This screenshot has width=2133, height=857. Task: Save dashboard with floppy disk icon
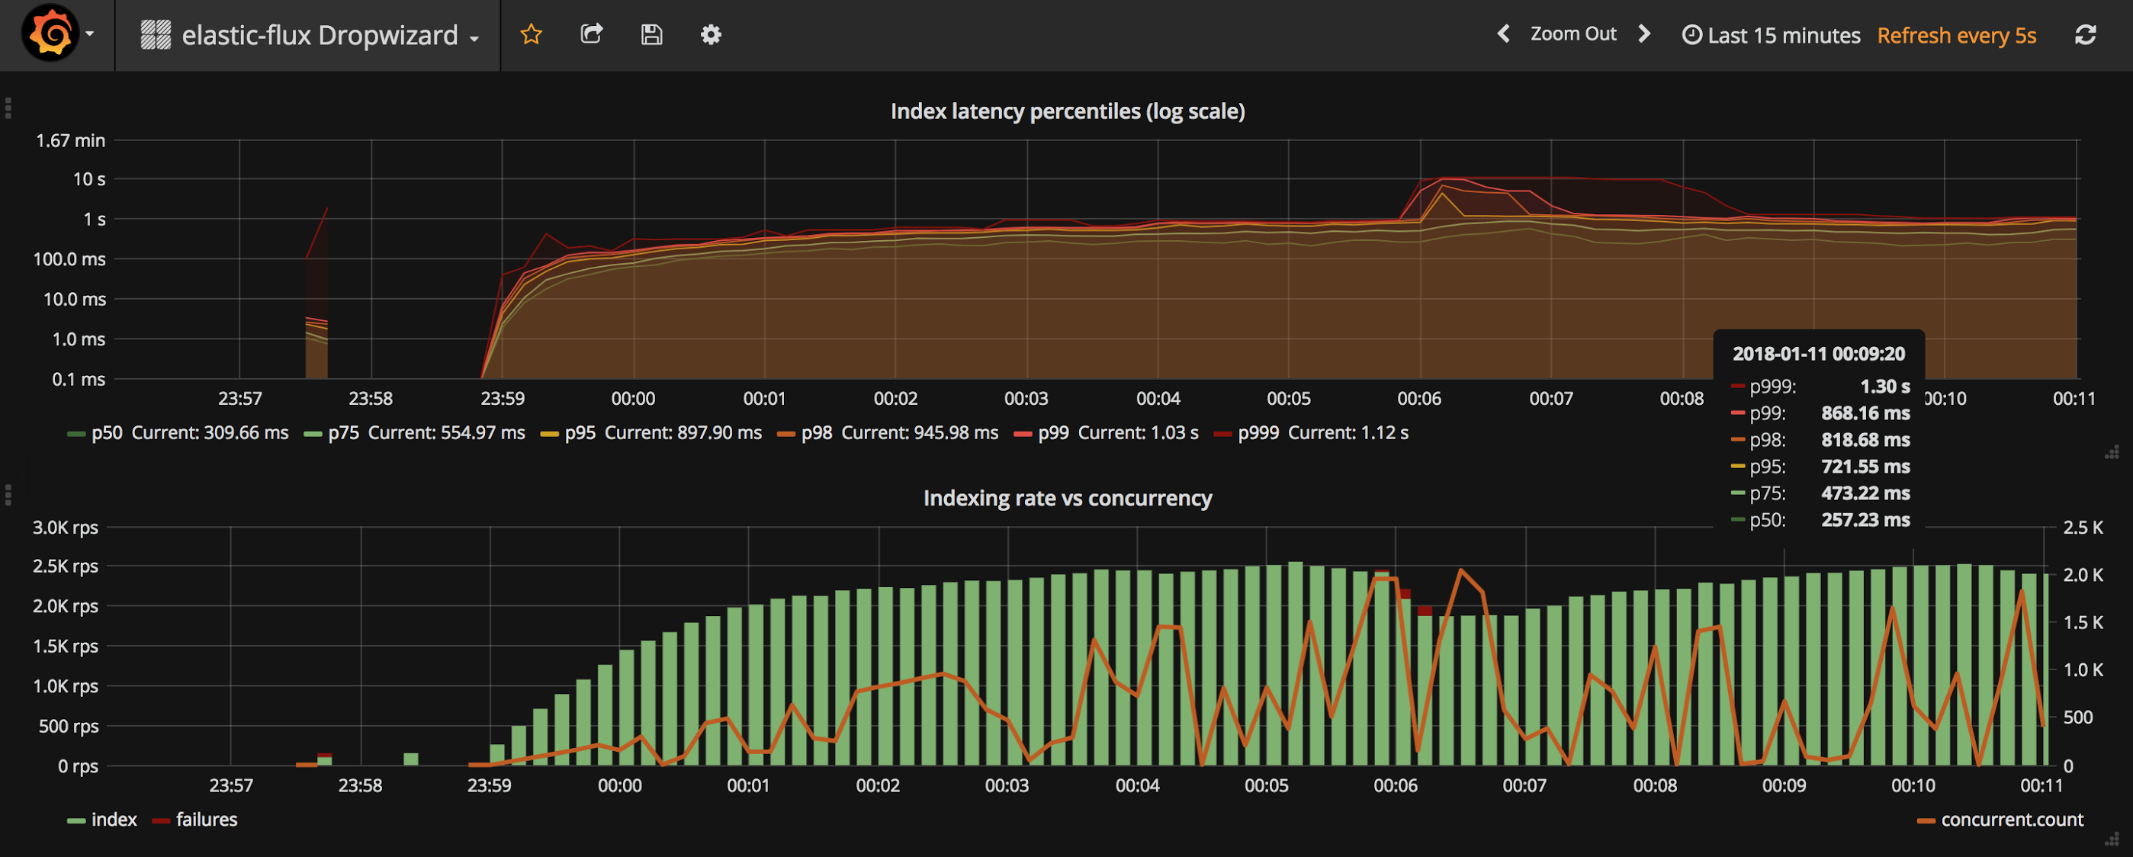point(652,35)
